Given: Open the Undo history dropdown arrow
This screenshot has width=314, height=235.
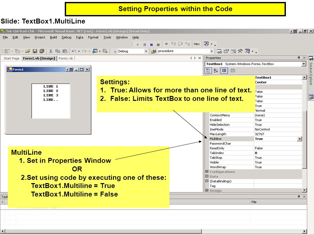Looking at the screenshot, I should point(79,51).
